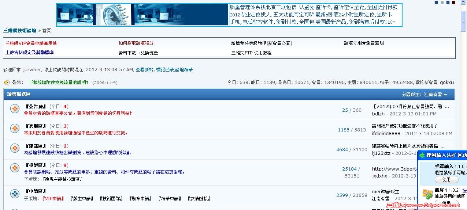Viewport: 467px width, 210px height.
Task: Open the 『投訴區』 forum
Action: 36,165
